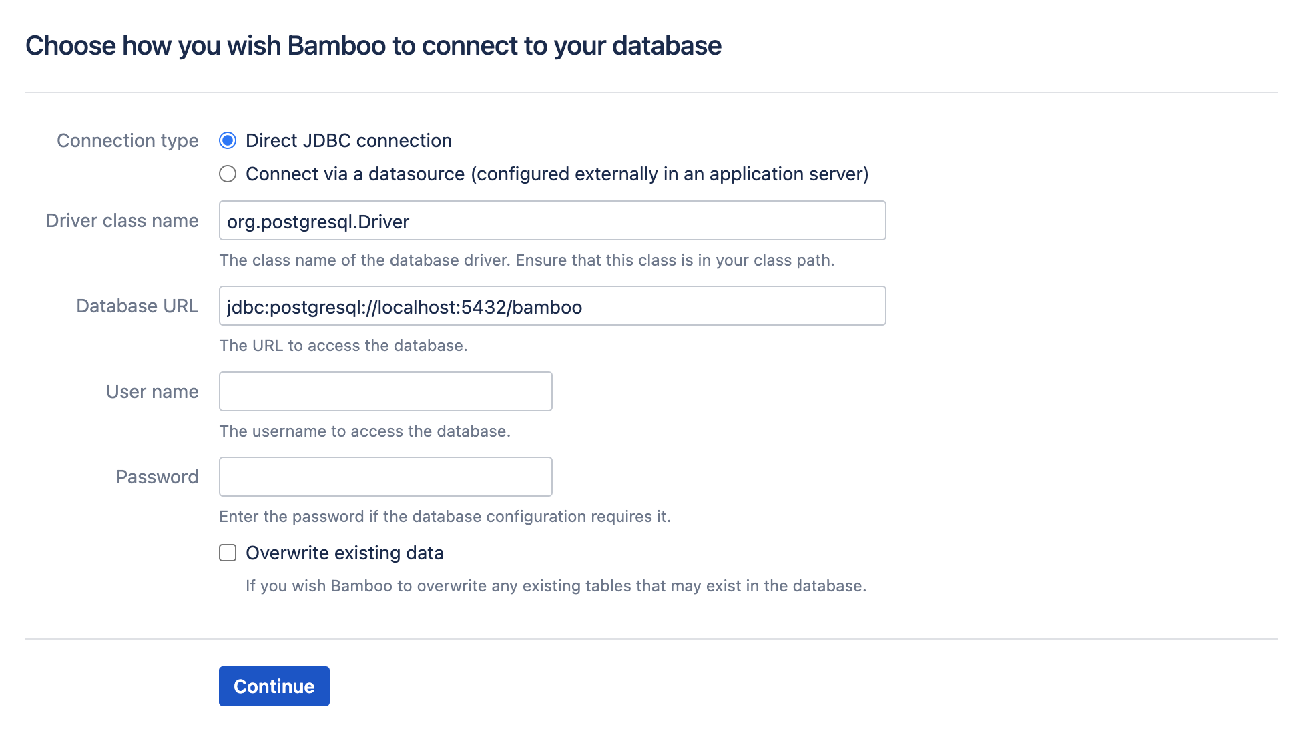This screenshot has width=1303, height=737.
Task: Click the Driver class name label
Action: point(122,221)
